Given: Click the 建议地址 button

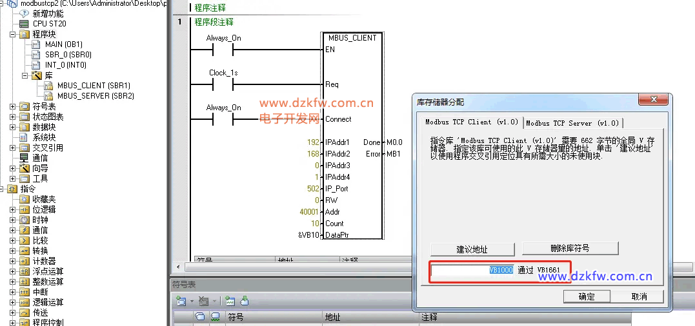Looking at the screenshot, I should pyautogui.click(x=472, y=249).
